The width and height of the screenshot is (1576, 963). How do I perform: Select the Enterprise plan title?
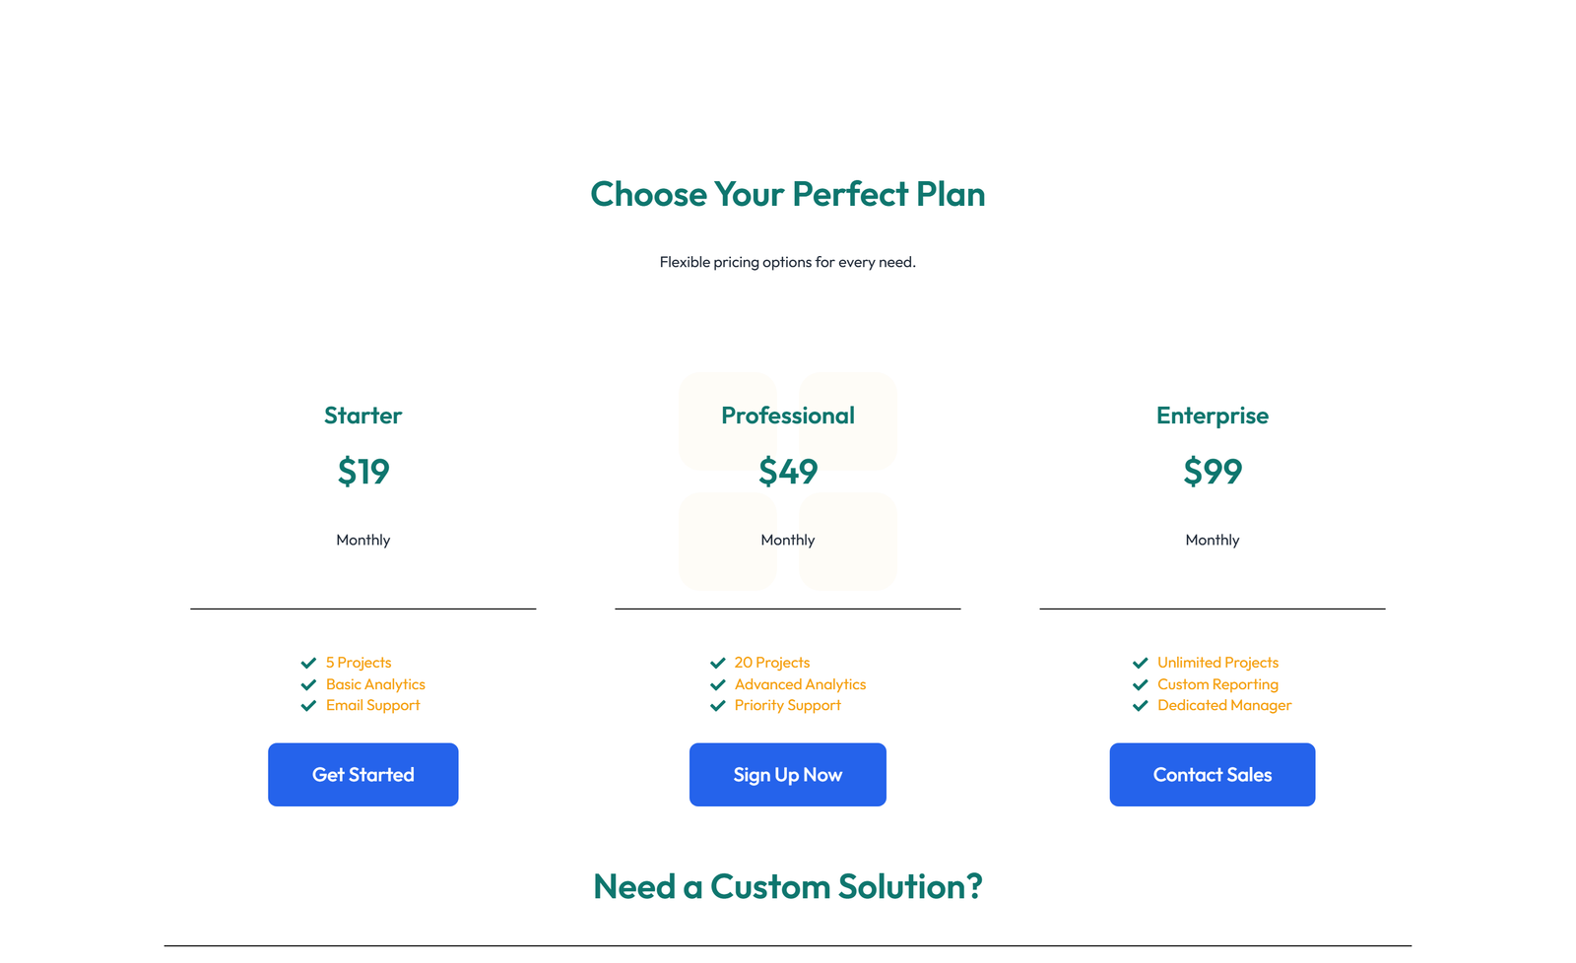(1213, 416)
